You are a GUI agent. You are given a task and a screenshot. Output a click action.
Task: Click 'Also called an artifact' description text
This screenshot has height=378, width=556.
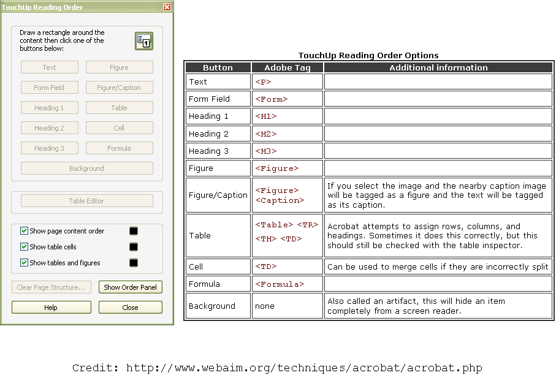click(416, 306)
